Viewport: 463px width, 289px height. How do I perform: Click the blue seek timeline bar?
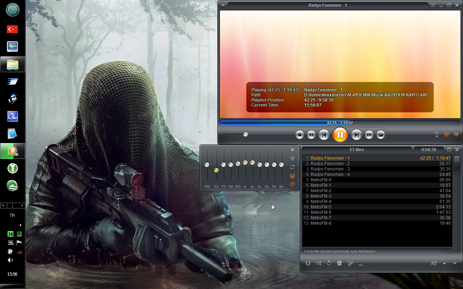tap(340, 123)
